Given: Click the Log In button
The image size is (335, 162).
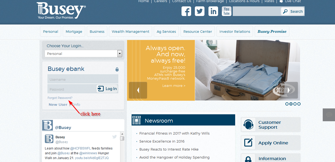Looking at the screenshot, I should tap(107, 89).
